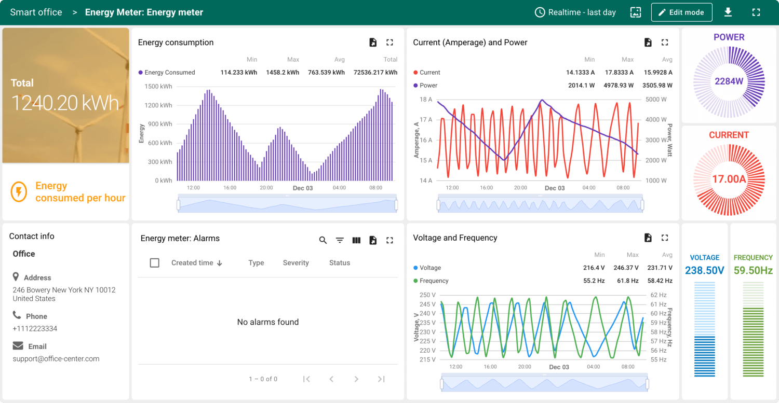This screenshot has height=403, width=779.
Task: Open the alarm columns display icon
Action: pos(356,240)
